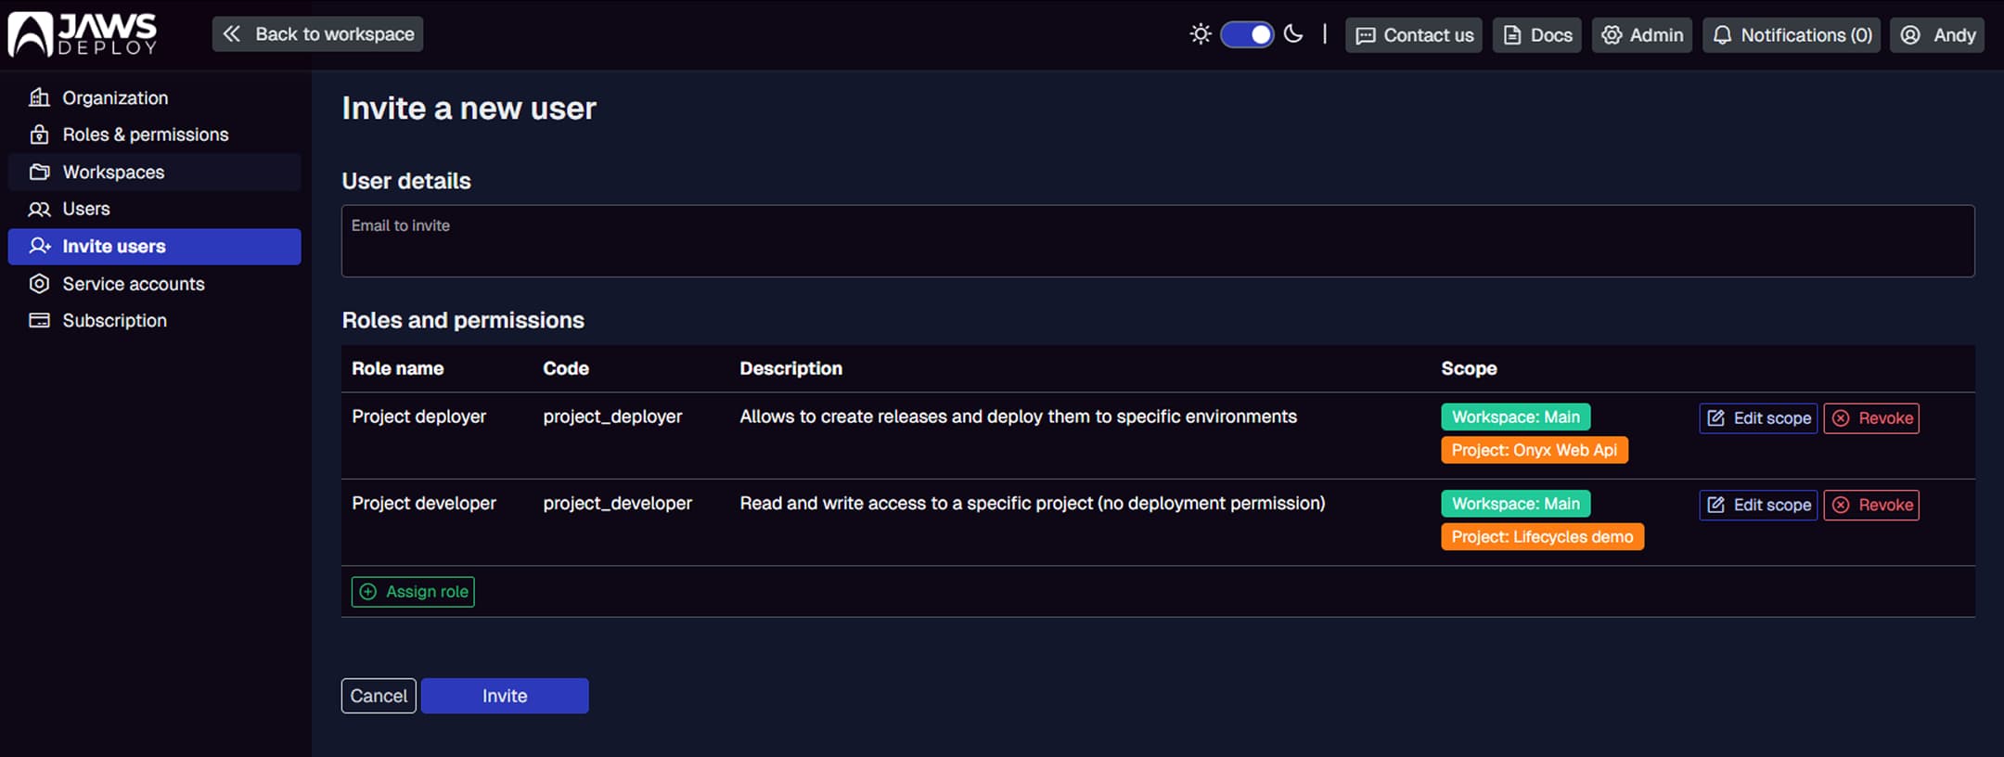Click the Cancel button
The image size is (2004, 757).
coord(379,696)
